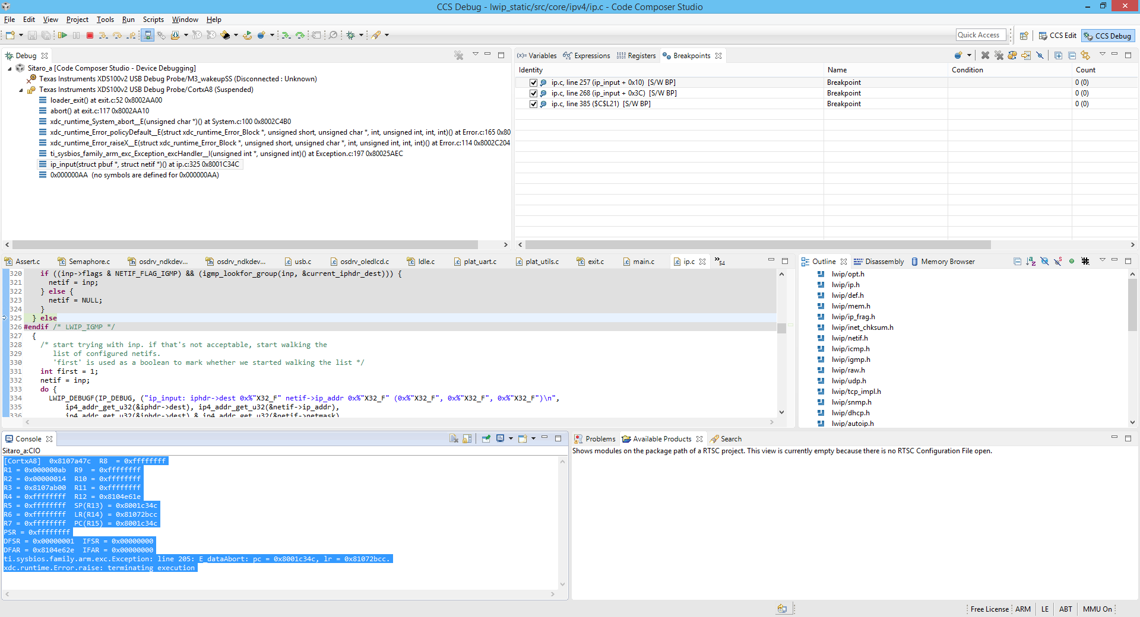This screenshot has width=1140, height=617.
Task: Open the Run menu
Action: tap(128, 20)
